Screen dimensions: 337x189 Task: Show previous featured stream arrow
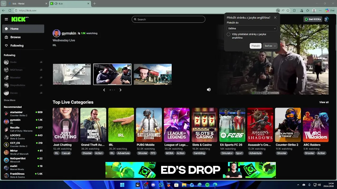tap(104, 90)
